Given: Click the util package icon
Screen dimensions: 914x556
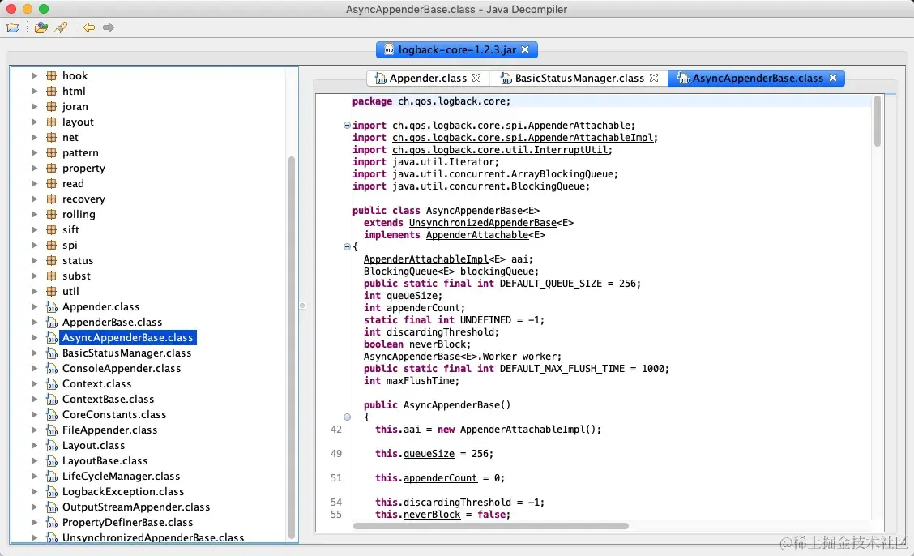Looking at the screenshot, I should click(51, 292).
